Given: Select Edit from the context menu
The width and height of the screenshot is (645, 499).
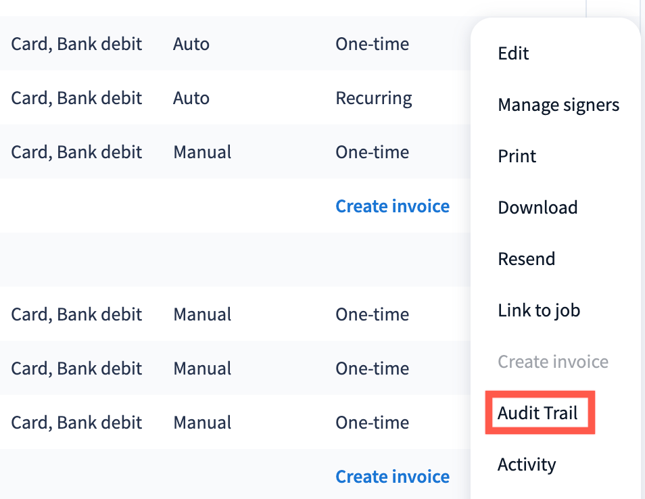Looking at the screenshot, I should (x=513, y=53).
